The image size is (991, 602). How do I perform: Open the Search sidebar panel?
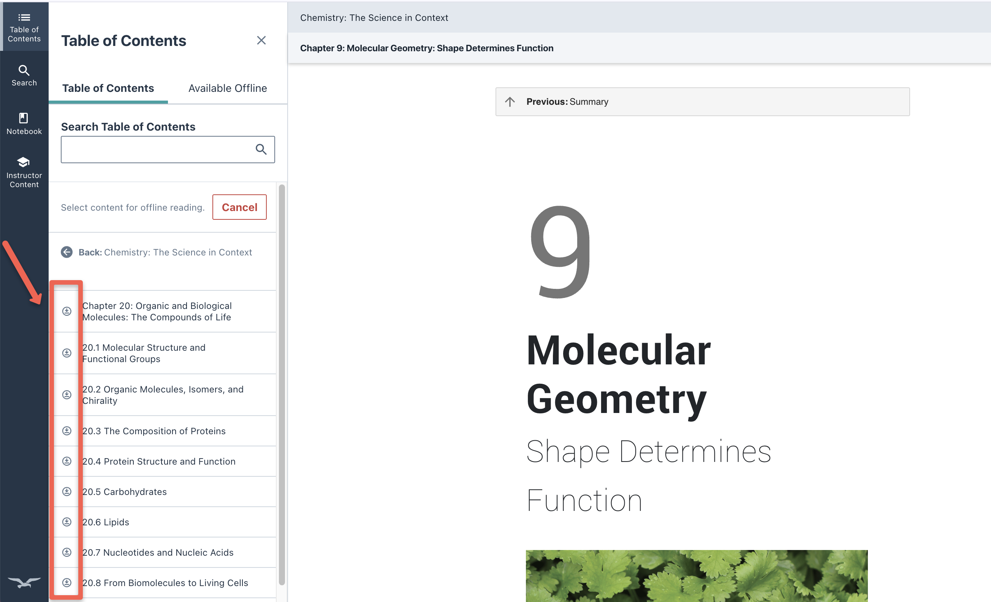click(x=24, y=76)
